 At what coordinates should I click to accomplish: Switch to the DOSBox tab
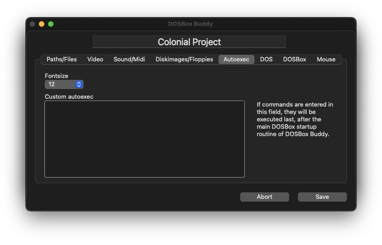pyautogui.click(x=294, y=60)
